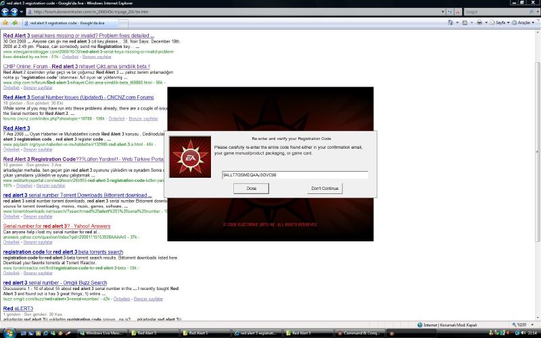This screenshot has height=338, width=541.
Task: Open the Araçlar (Tools) menu
Action: point(523,23)
